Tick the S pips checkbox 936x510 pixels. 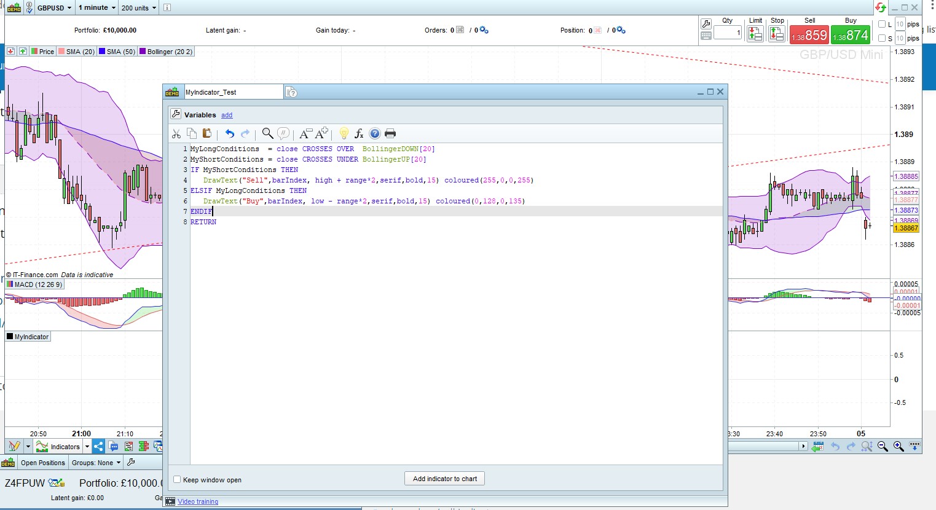tap(882, 38)
